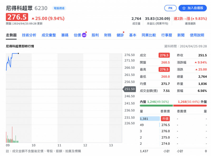Click the 276.5 bid price row
This screenshot has height=156, width=211.
155,125
